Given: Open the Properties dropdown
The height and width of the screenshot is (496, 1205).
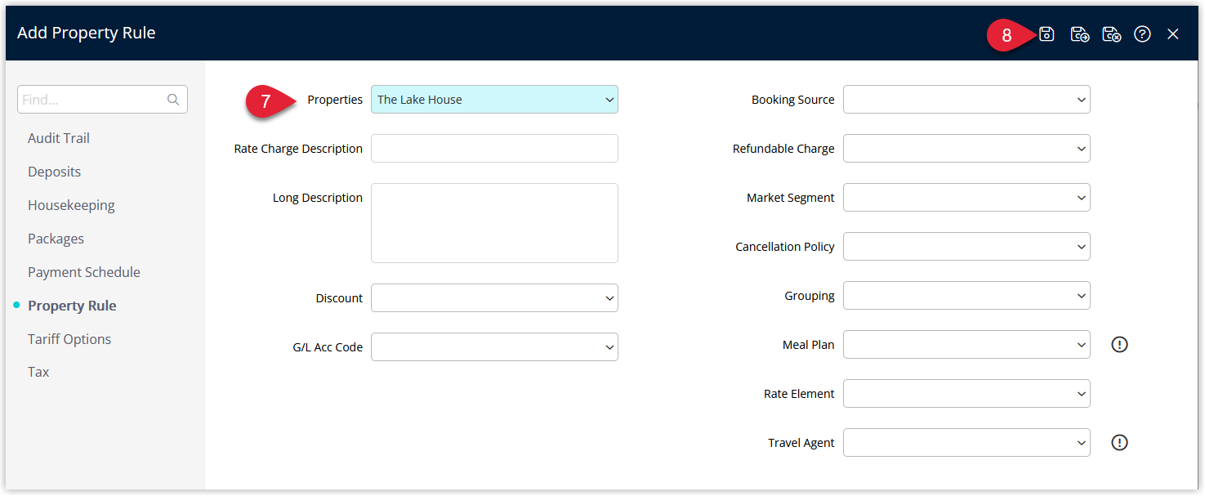Looking at the screenshot, I should [494, 100].
